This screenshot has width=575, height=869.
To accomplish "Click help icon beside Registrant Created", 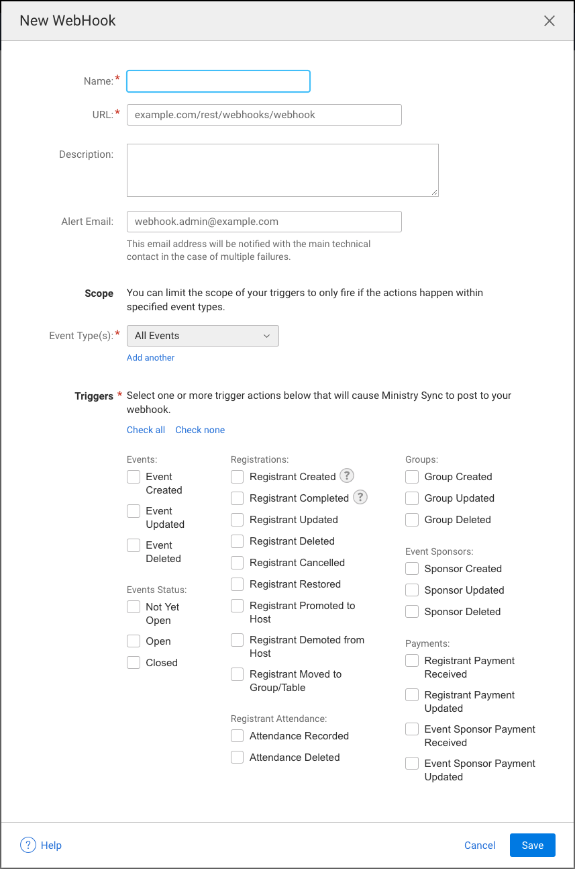I will pyautogui.click(x=346, y=476).
